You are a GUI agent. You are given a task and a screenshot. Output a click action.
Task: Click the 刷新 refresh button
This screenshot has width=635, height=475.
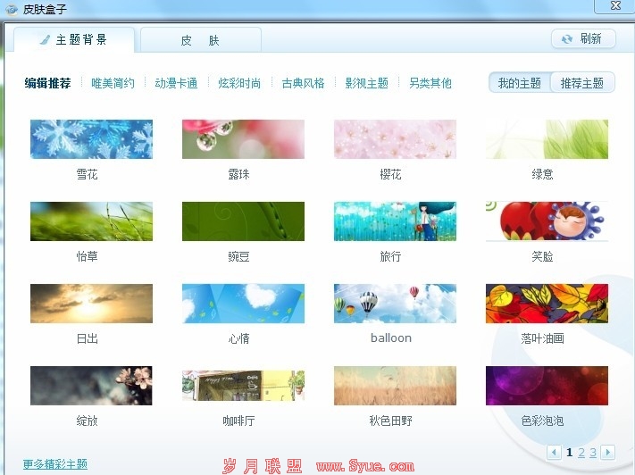point(583,39)
